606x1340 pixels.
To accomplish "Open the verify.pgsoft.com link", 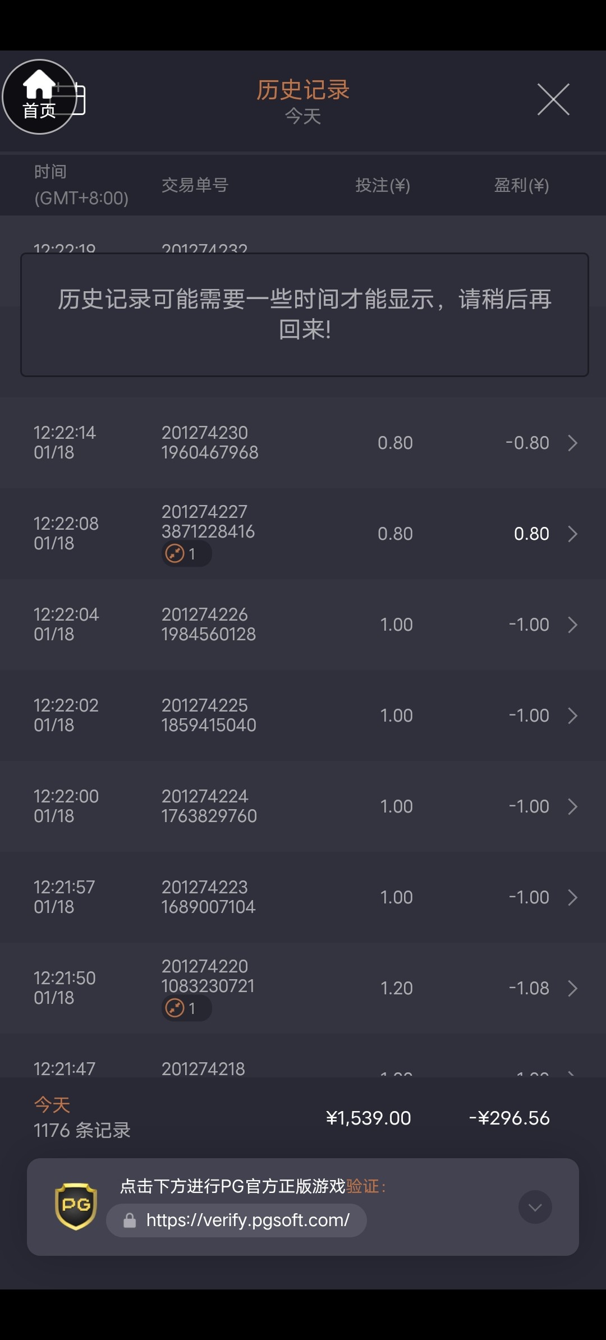I will (x=247, y=1220).
